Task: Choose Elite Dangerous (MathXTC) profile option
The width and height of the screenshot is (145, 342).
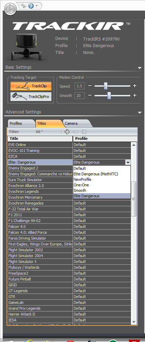Action: 102,174
